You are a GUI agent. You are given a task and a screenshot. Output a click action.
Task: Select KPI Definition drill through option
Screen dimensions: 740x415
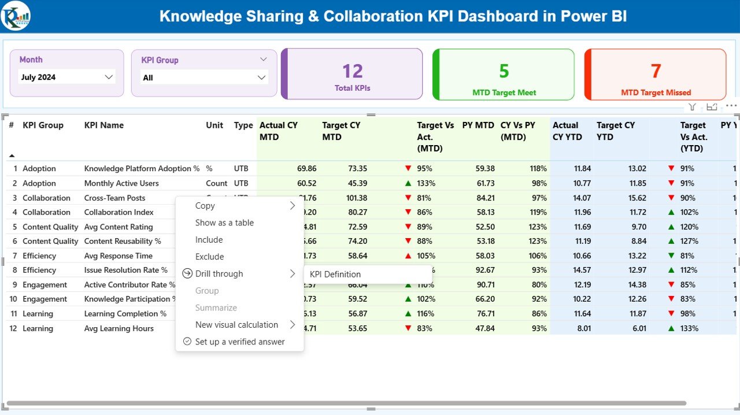335,275
